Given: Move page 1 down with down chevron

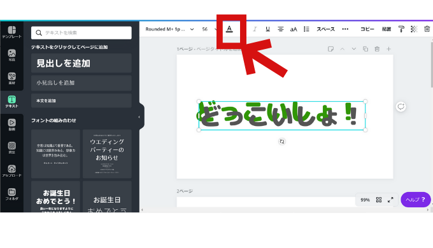Looking at the screenshot, I should pos(354,49).
